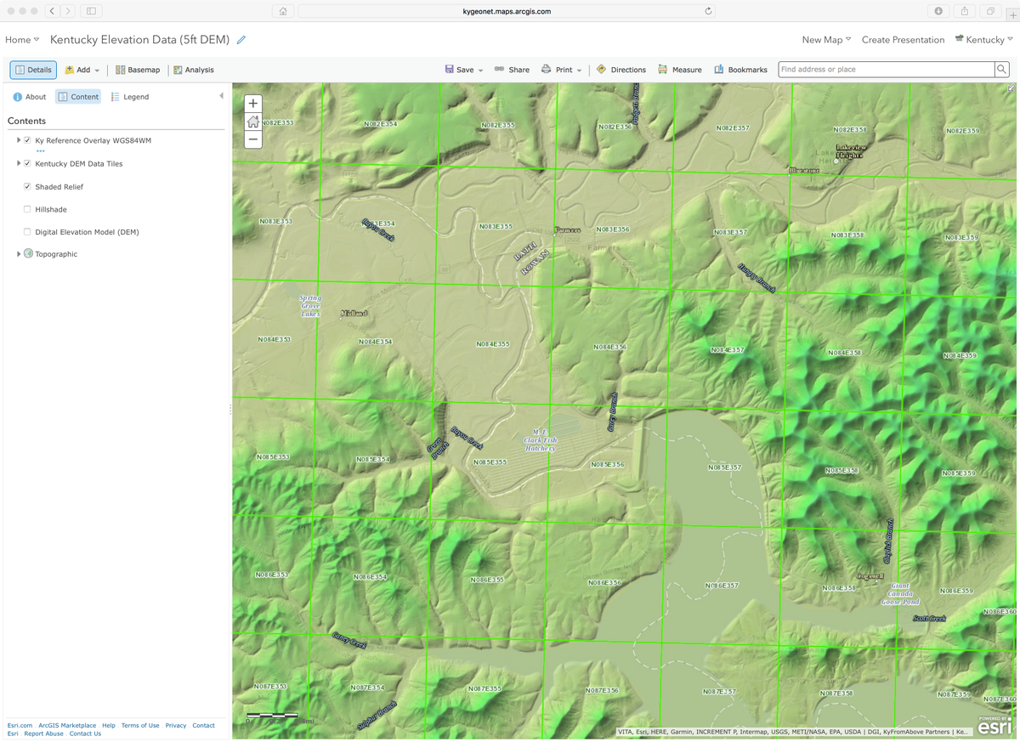Uncheck Kentucky DEM Data Tiles layer
The width and height of the screenshot is (1020, 742).
point(27,163)
